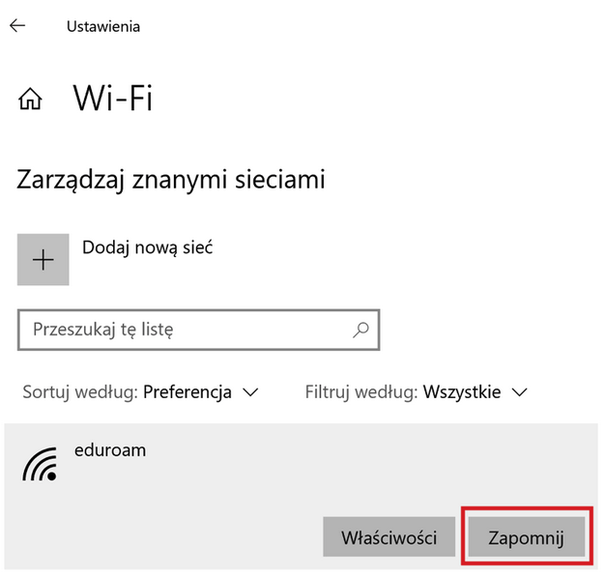Go to Settings home via house icon
This screenshot has width=604, height=576.
(31, 99)
